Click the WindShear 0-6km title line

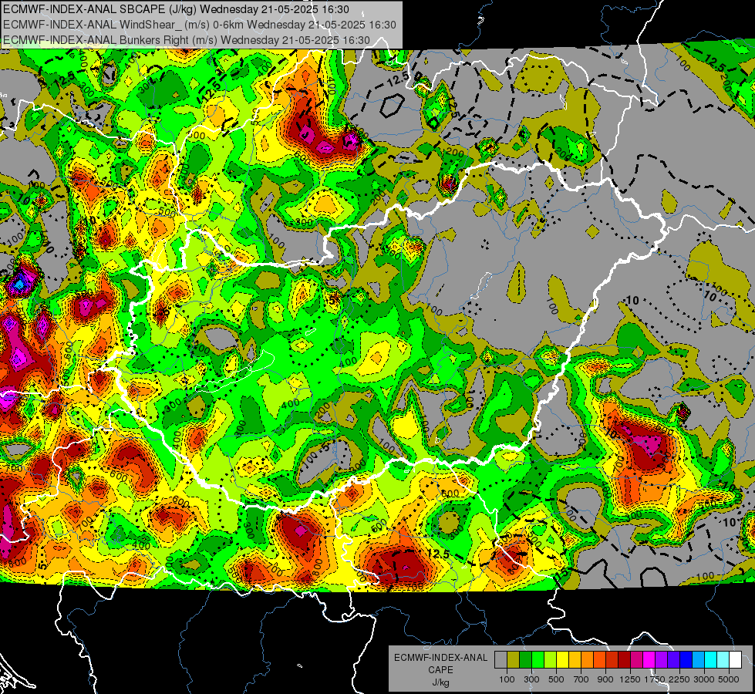[x=199, y=25]
